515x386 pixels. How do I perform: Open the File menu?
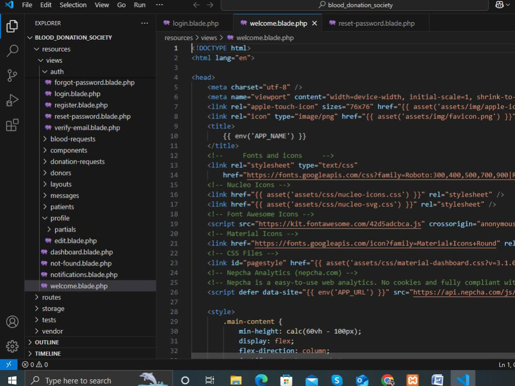[27, 5]
